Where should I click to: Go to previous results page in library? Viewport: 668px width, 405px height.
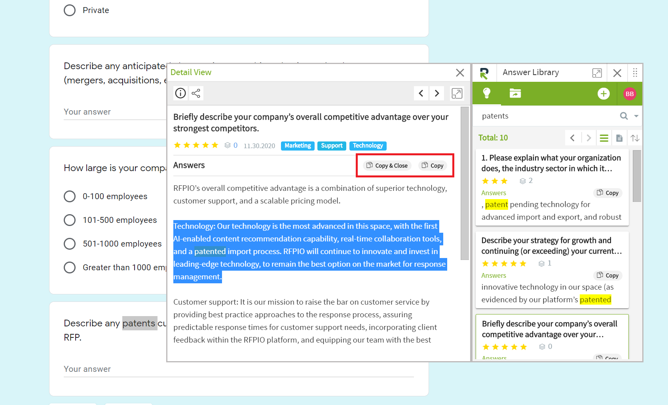coord(573,138)
